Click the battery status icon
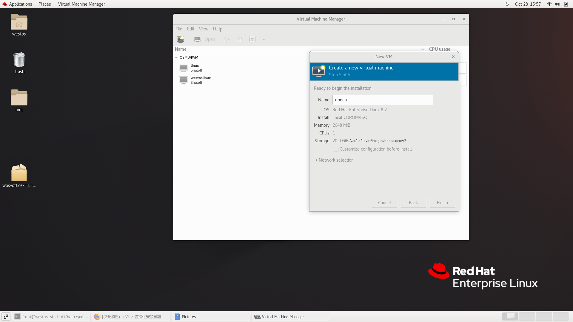 coord(566,4)
